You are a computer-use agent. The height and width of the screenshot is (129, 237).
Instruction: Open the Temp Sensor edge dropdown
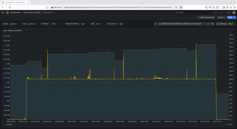(x=122, y=24)
